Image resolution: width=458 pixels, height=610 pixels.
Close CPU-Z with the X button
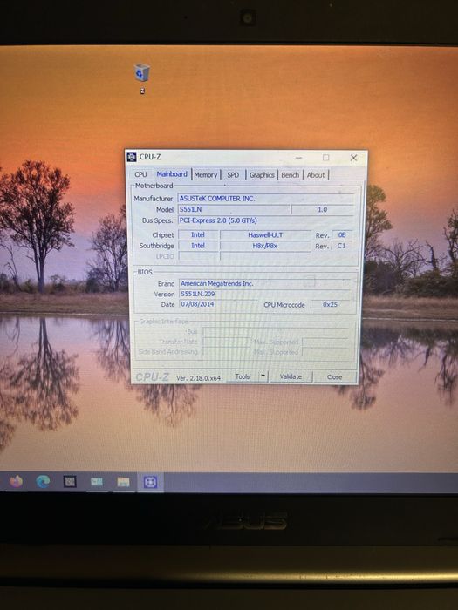point(353,158)
